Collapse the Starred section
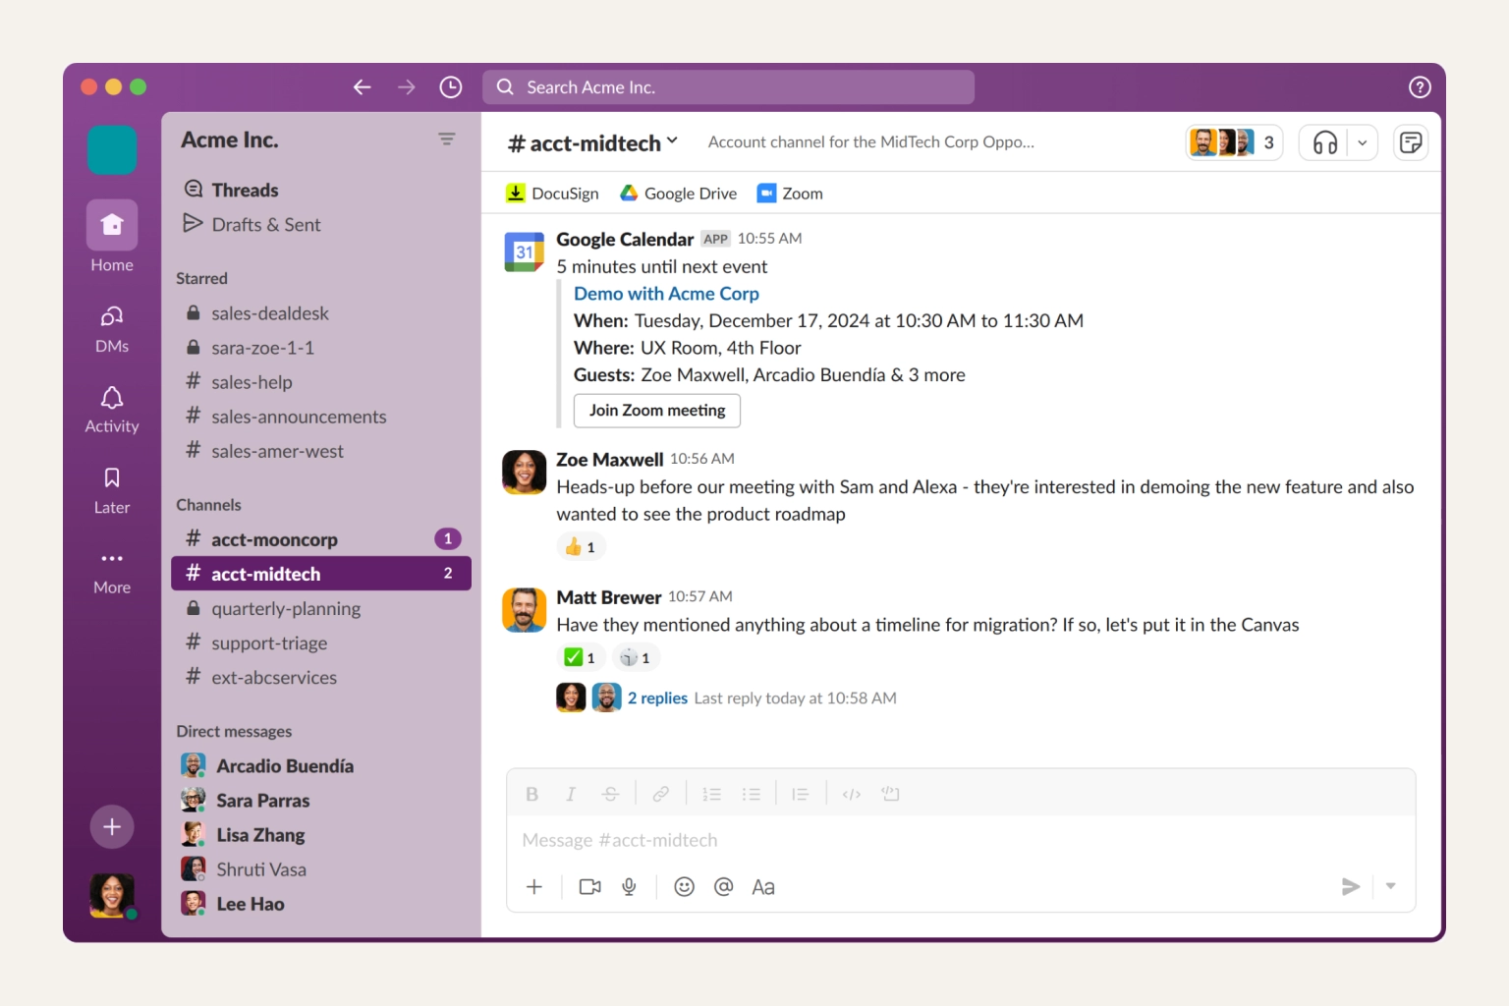Viewport: 1509px width, 1006px height. coord(201,279)
